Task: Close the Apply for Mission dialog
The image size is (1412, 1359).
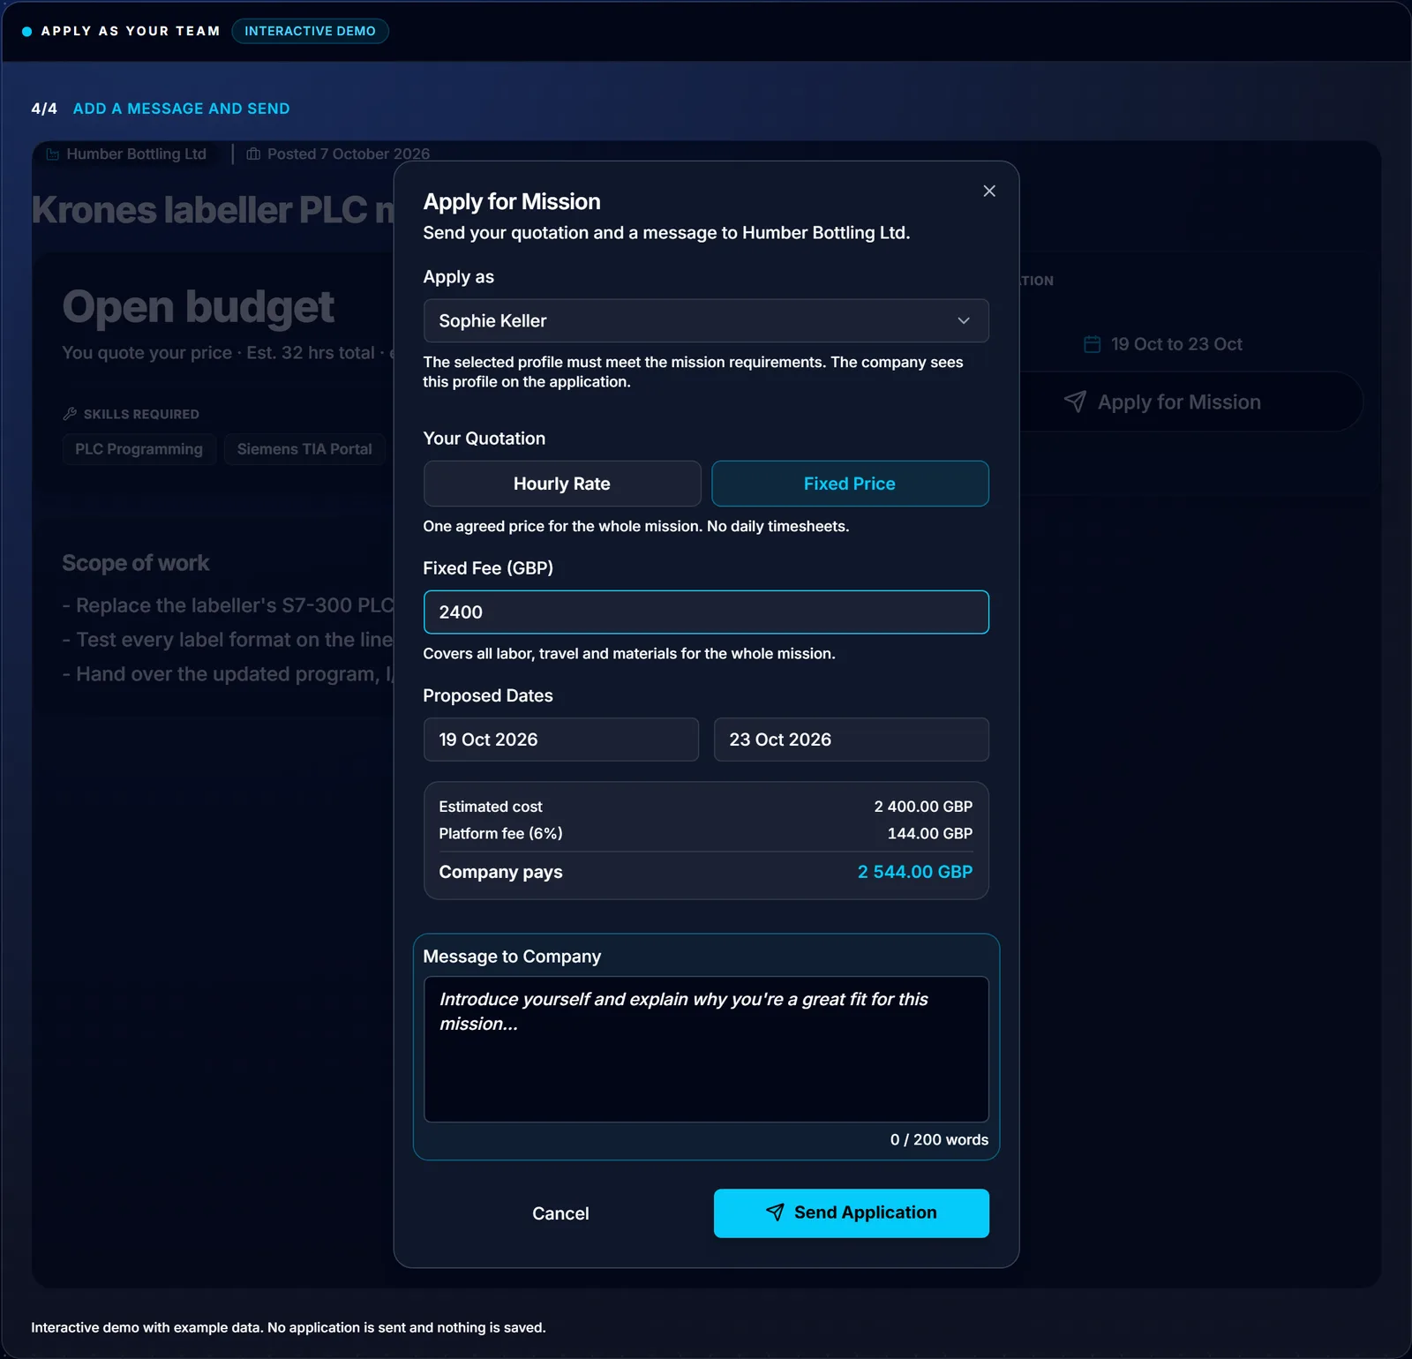Action: click(989, 191)
